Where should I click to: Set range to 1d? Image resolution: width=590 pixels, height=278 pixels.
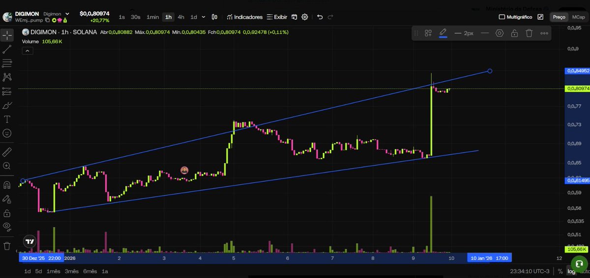(27, 271)
